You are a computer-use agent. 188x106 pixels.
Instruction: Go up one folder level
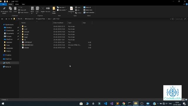11,19
